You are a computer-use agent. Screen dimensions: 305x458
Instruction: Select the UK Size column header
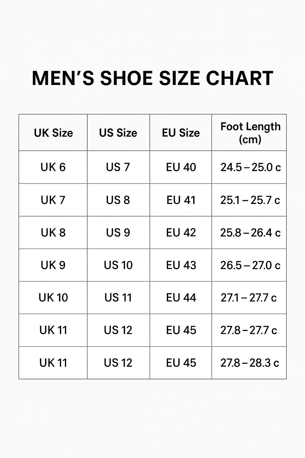click(x=53, y=133)
